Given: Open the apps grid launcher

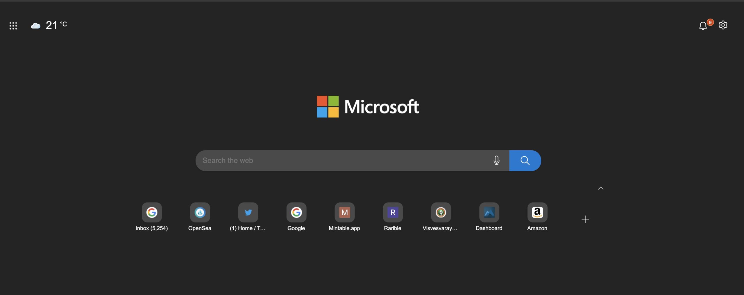Looking at the screenshot, I should (x=13, y=26).
